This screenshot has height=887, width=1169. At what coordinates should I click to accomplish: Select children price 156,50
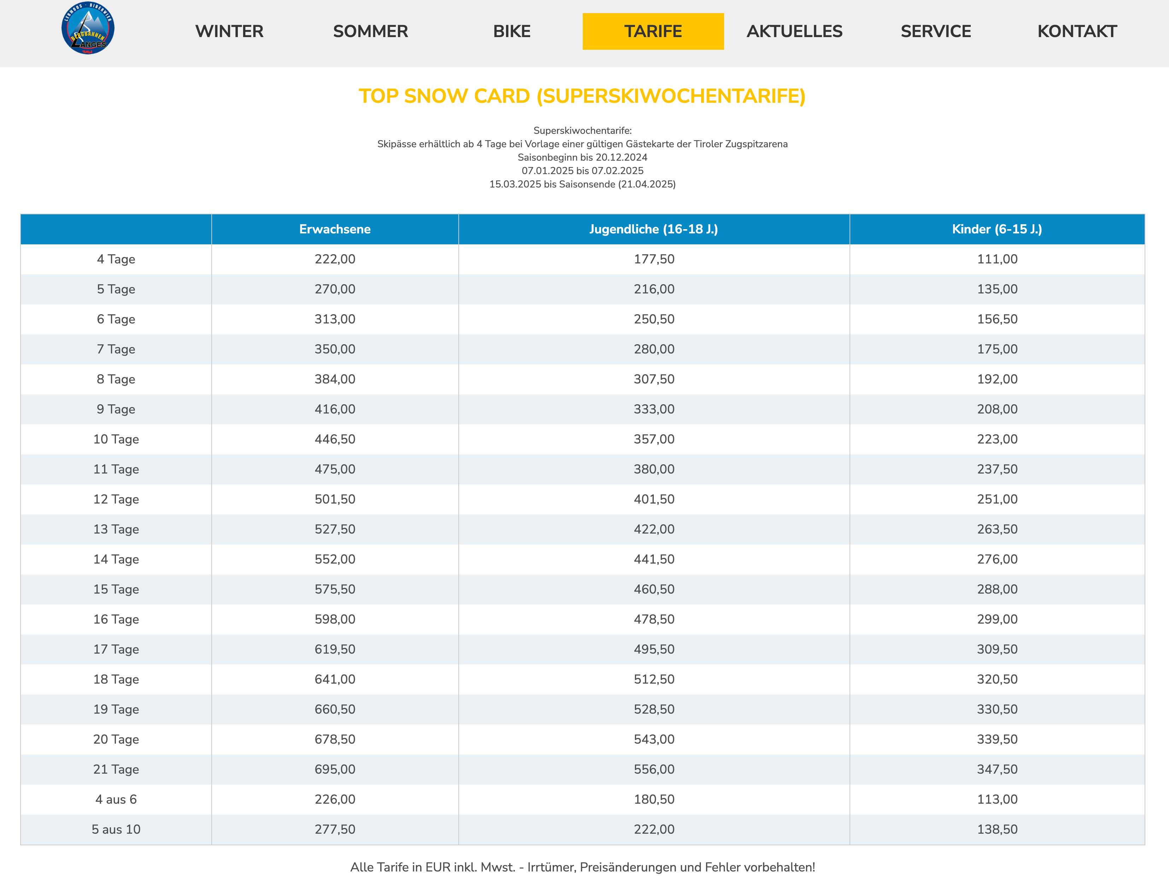point(997,320)
